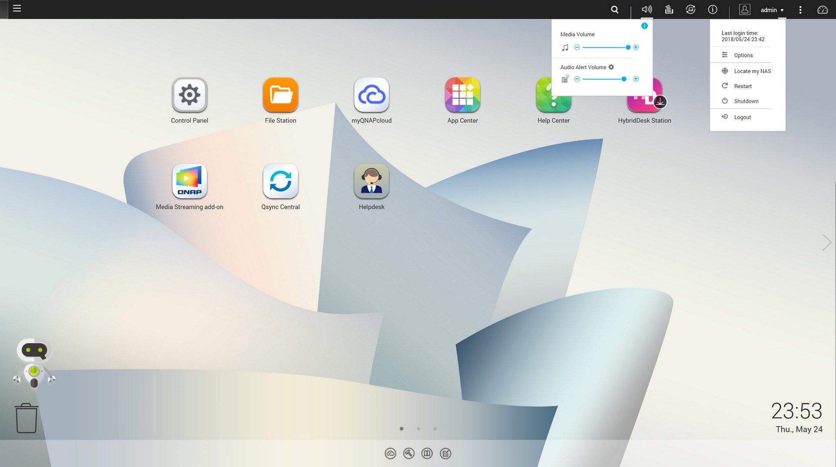Open the search magnifier icon
This screenshot has height=467, width=836.
click(x=614, y=10)
